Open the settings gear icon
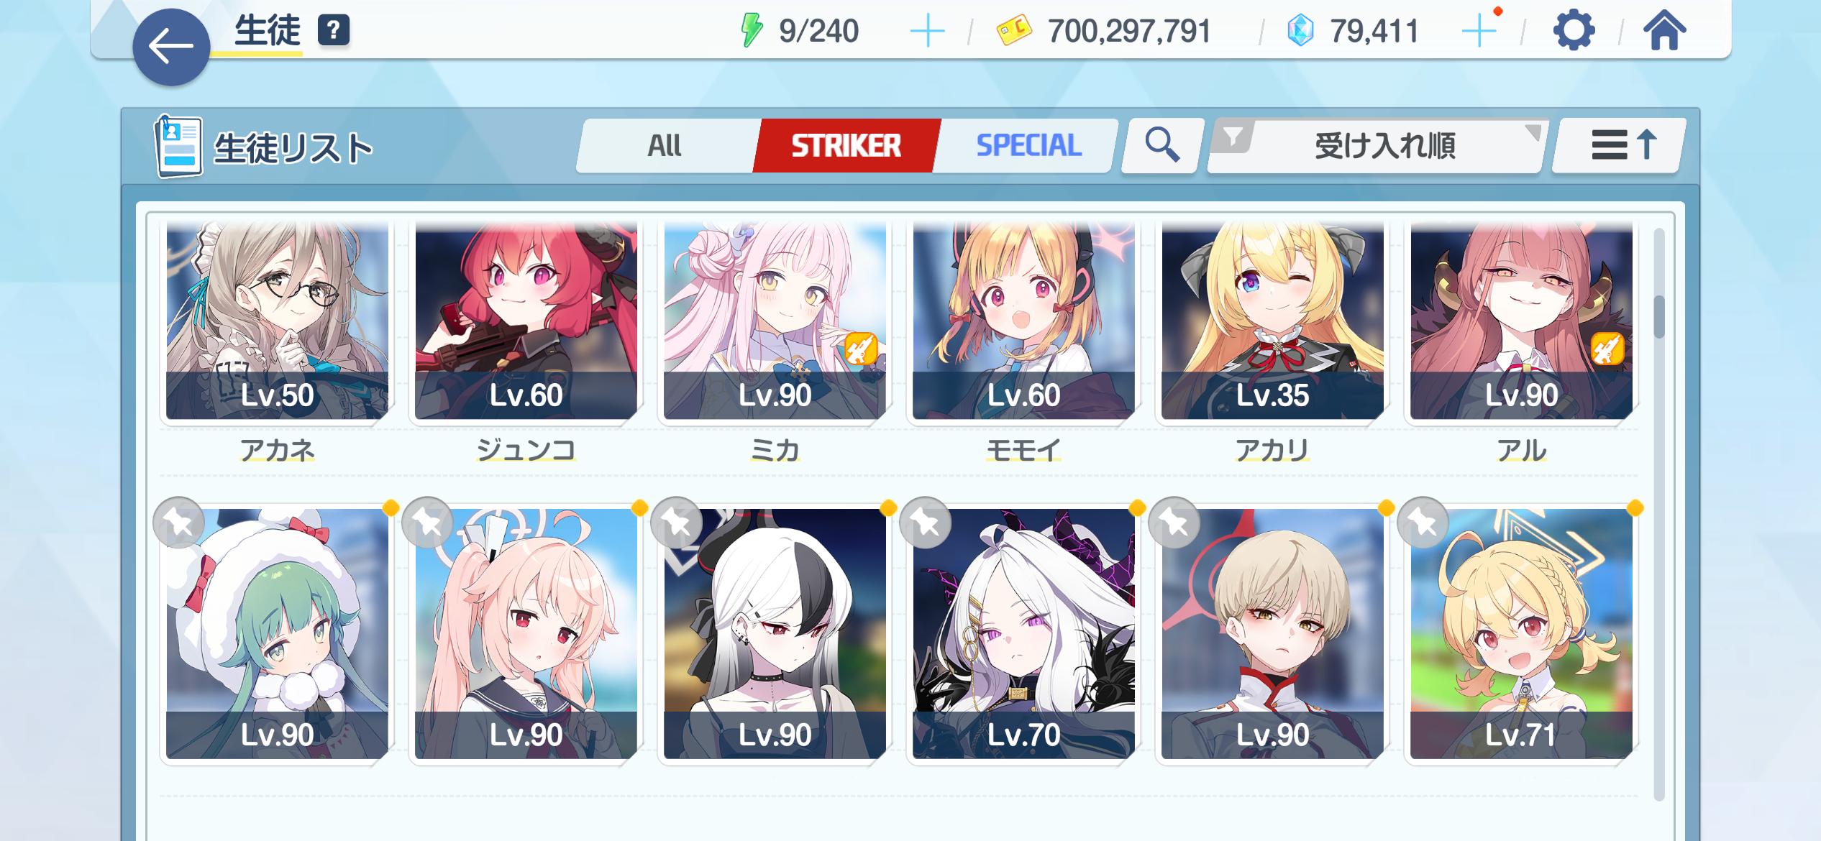Screen dimensions: 1821x841 click(x=1574, y=31)
